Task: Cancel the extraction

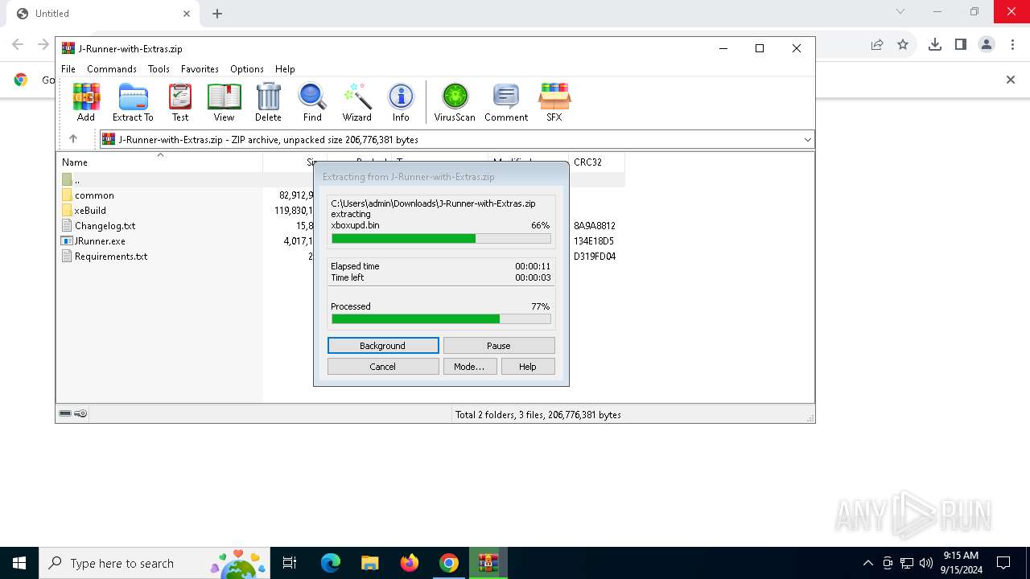Action: click(x=383, y=367)
